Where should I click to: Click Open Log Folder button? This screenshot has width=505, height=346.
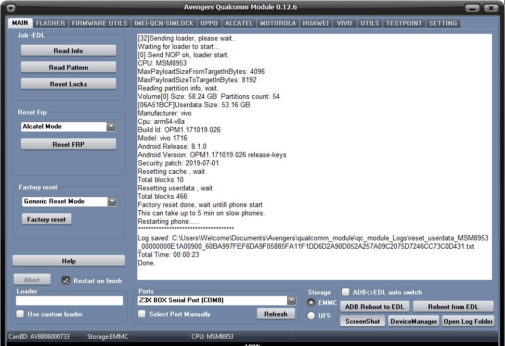468,321
